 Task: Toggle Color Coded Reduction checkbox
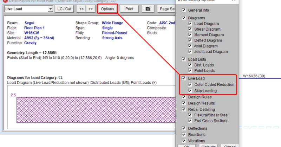coord(190,85)
